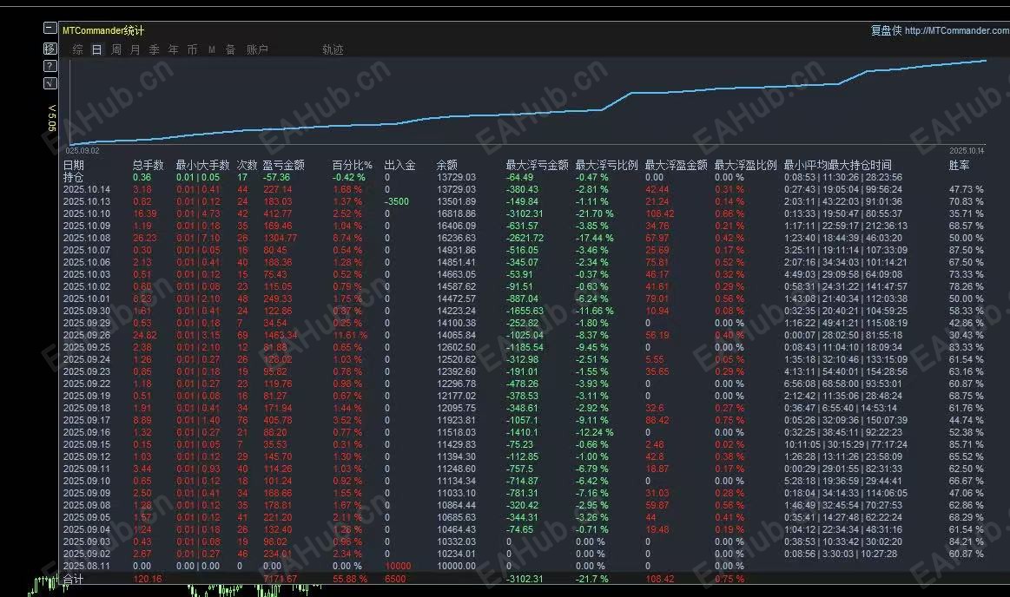Click the V 5.05 version label
Screen dimensions: 1010x597
[51, 118]
